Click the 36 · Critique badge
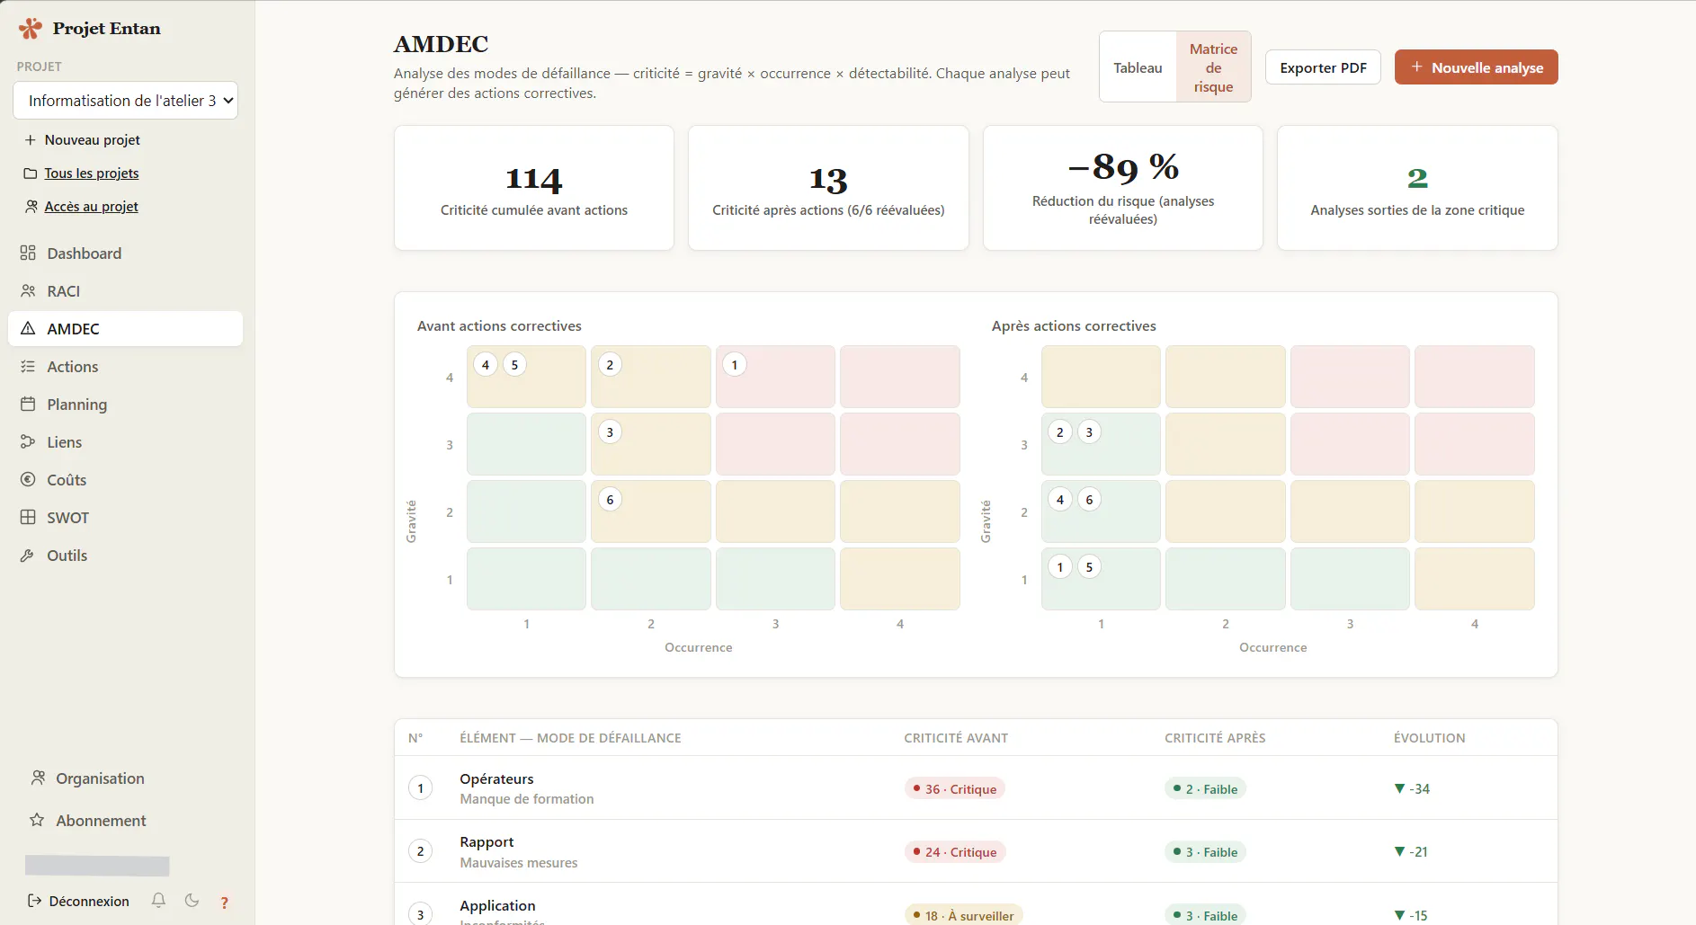The height and width of the screenshot is (925, 1696). click(954, 789)
